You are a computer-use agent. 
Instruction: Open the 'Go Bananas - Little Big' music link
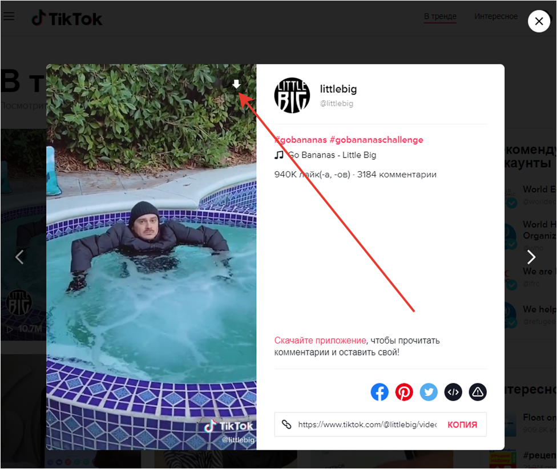(332, 155)
